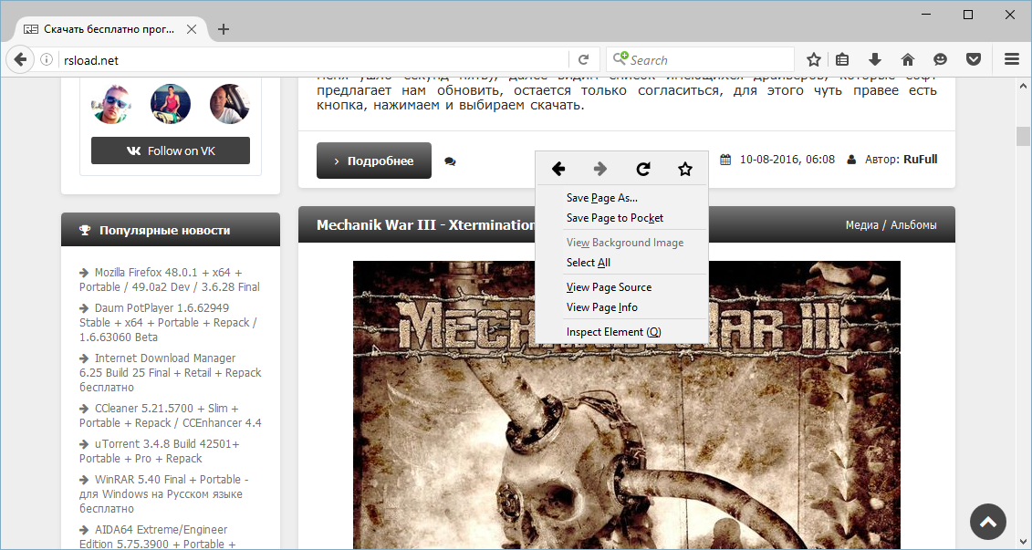Open site information icon beside rsload.net

(46, 60)
